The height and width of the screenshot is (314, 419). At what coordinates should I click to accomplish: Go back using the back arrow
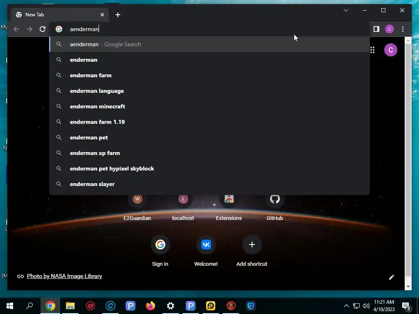16,29
